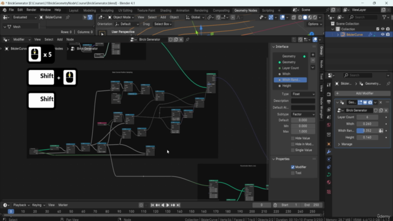The height and width of the screenshot is (221, 393).
Task: Enable the Hide in Modifier checkbox
Action: [x=293, y=144]
